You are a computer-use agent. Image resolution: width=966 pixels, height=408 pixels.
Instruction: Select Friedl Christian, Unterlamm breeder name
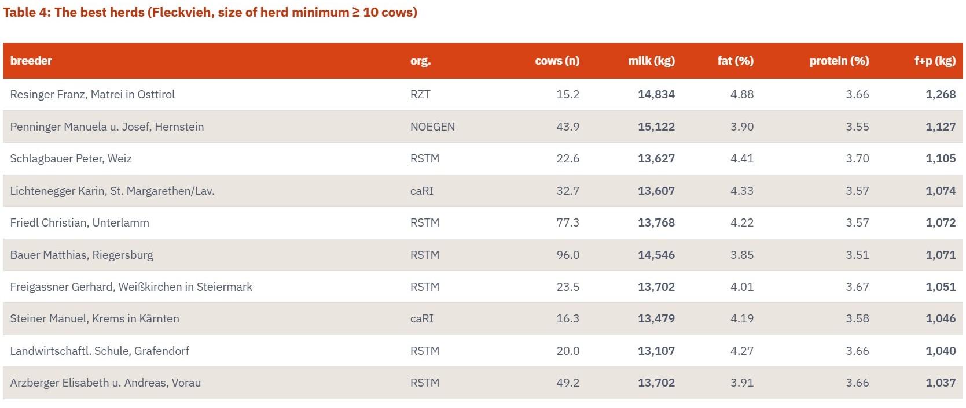[x=79, y=222]
